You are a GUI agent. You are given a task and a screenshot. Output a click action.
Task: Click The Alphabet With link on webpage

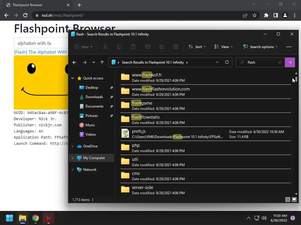click(x=41, y=52)
